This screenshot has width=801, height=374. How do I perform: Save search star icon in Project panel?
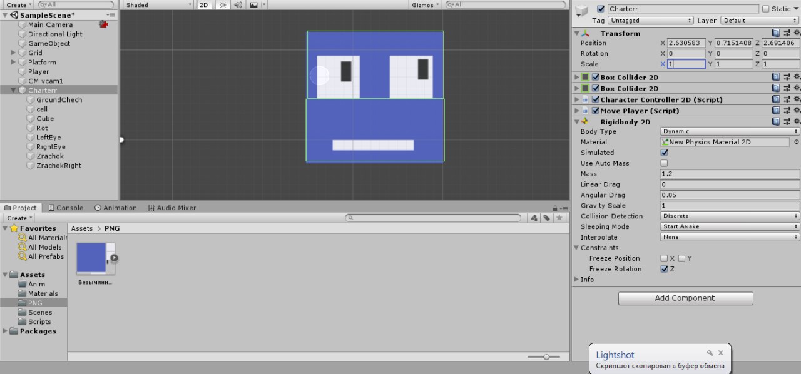(559, 218)
